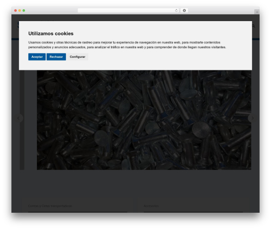This screenshot has width=271, height=229.
Task: Minimize the window with the yellow button
Action: (x=20, y=10)
